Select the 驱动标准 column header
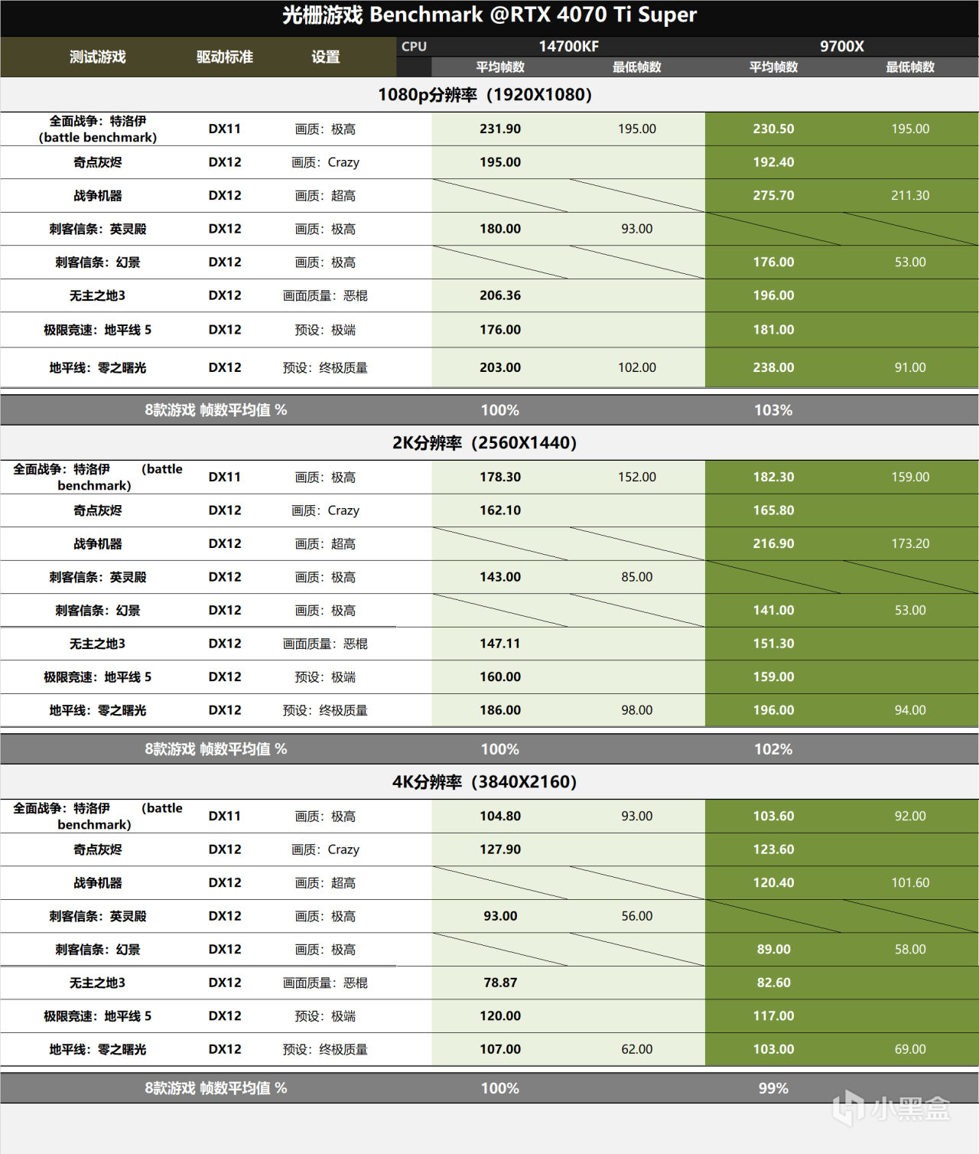 (x=224, y=57)
